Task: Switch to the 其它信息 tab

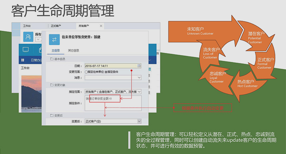Action: tap(73, 50)
